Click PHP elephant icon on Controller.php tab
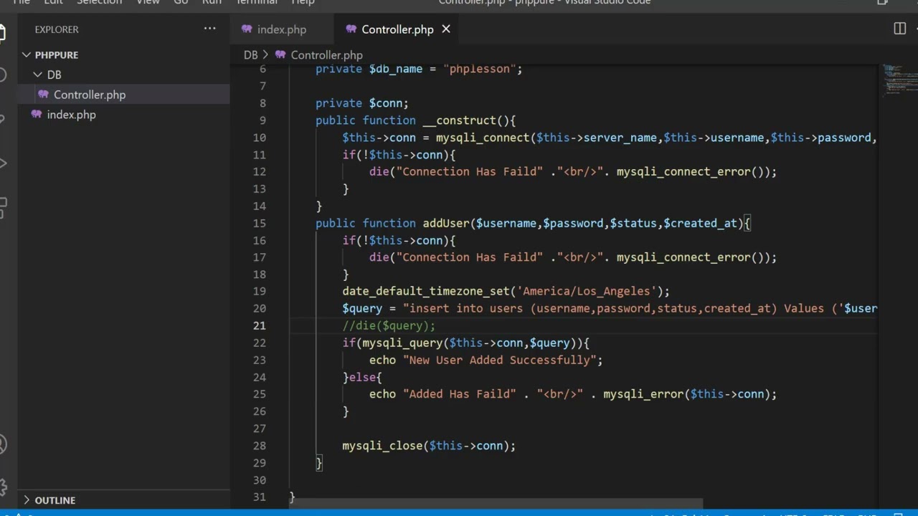 351,29
